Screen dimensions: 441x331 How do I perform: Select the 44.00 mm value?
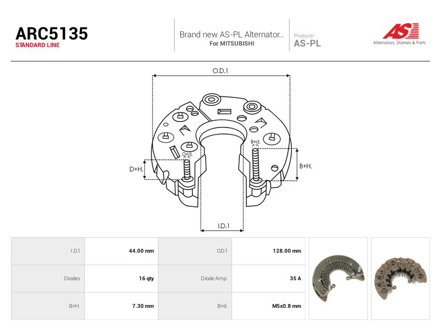(141, 251)
